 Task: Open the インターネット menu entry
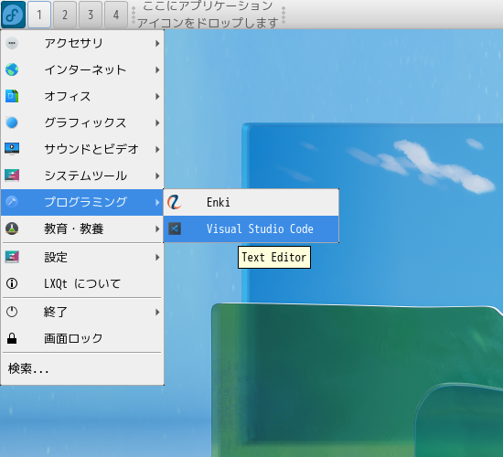pos(82,69)
